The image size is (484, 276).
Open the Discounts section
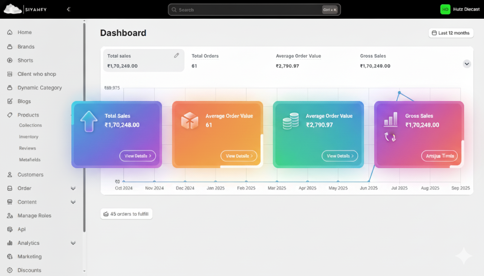(x=29, y=270)
